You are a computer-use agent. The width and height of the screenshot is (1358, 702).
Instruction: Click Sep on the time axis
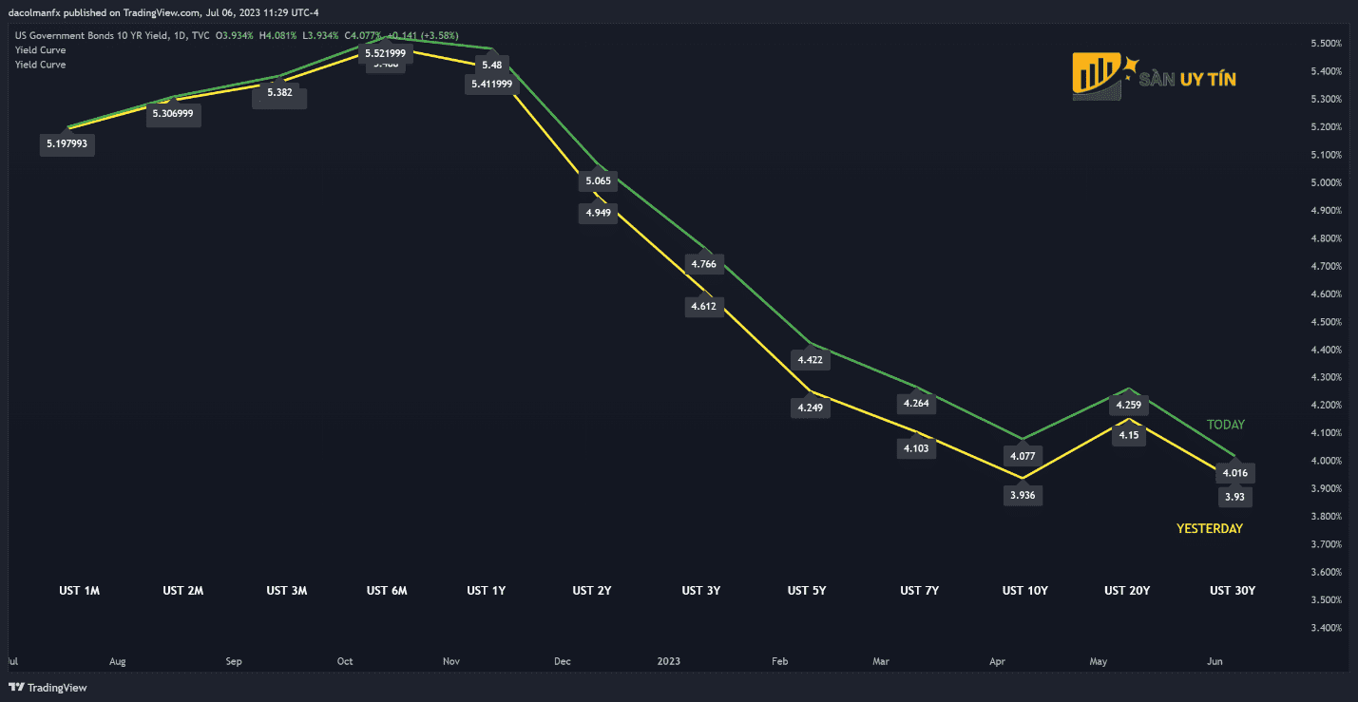pyautogui.click(x=234, y=661)
